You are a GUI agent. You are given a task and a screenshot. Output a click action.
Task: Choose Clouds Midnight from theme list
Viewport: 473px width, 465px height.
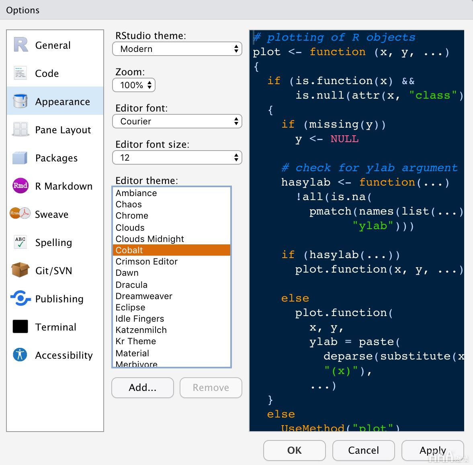tap(149, 239)
